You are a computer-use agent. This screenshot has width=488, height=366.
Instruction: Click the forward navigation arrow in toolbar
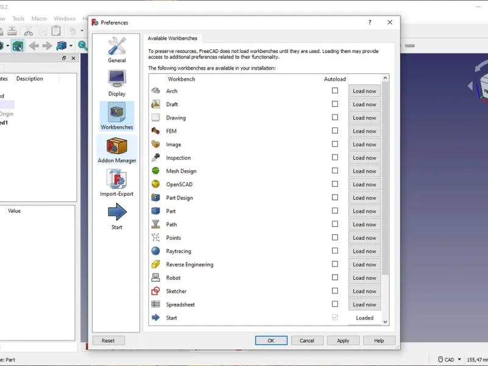[x=48, y=46]
